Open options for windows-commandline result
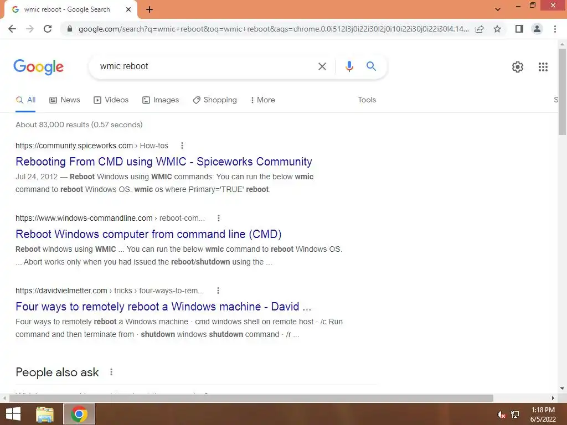 (x=218, y=218)
